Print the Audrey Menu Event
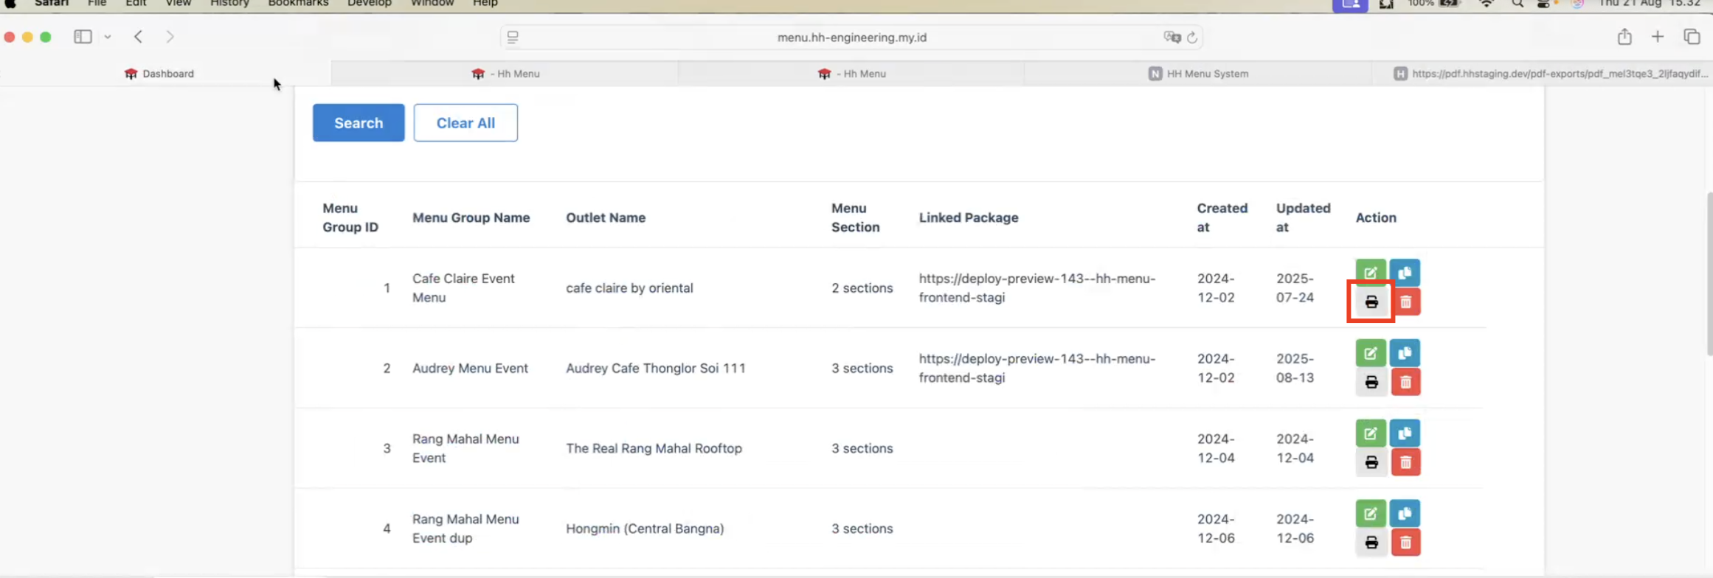Screen dimensions: 1713x578 coord(1371,383)
